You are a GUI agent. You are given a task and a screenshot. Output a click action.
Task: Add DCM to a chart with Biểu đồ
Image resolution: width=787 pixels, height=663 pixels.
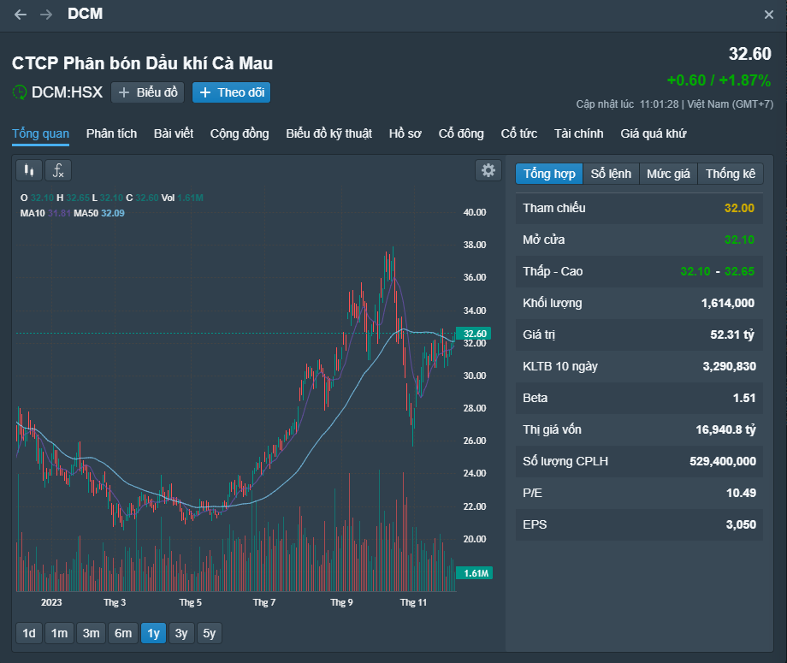pyautogui.click(x=147, y=92)
